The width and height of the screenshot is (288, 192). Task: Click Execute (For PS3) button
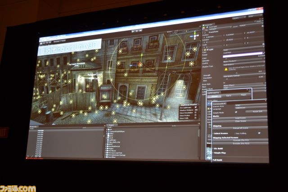pos(240,143)
